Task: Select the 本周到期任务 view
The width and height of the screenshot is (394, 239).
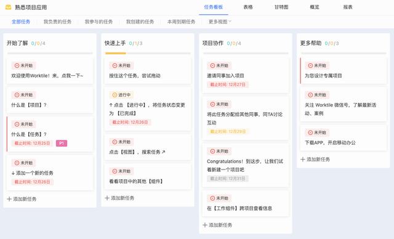Action: (x=181, y=22)
